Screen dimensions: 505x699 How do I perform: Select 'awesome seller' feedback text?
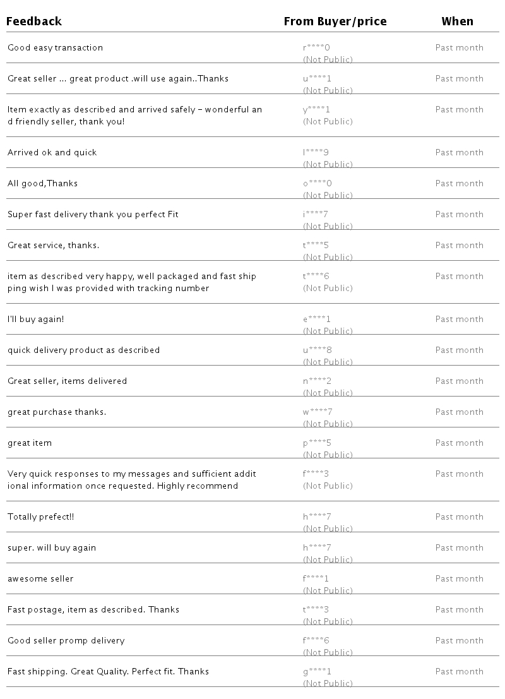[x=40, y=578]
